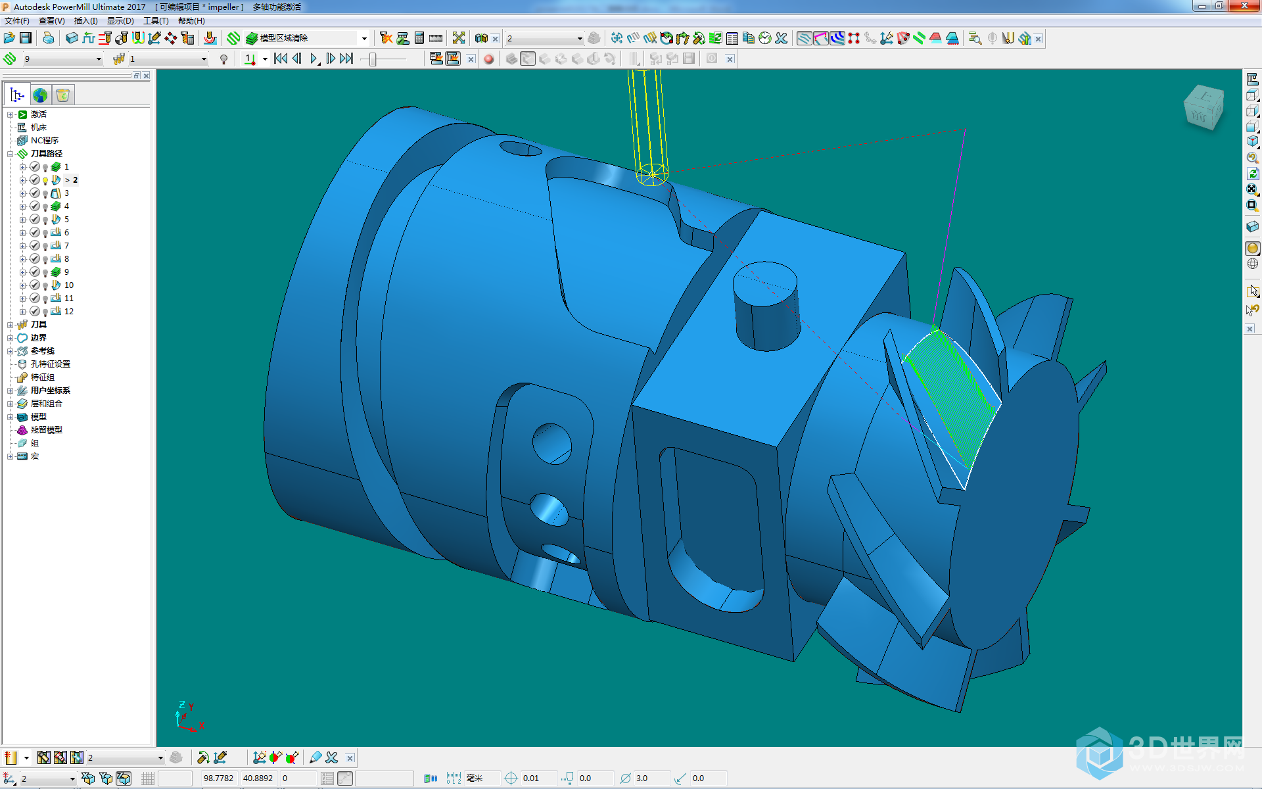Toggle light bulb for toolpath 4
Image resolution: width=1262 pixels, height=789 pixels.
(45, 207)
